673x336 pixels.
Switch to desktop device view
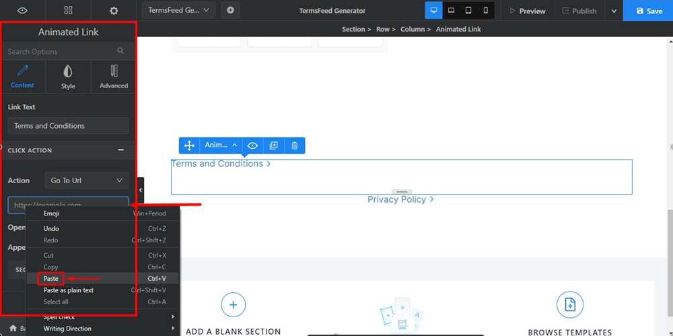[434, 10]
